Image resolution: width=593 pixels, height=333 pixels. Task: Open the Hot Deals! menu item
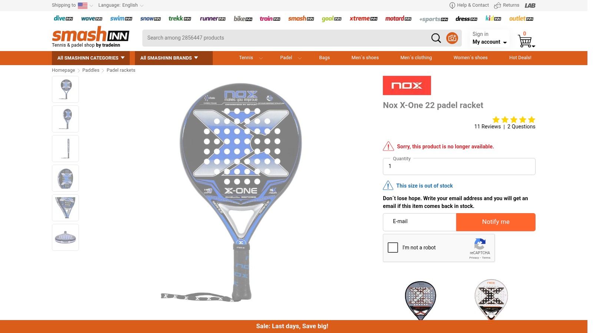click(520, 58)
